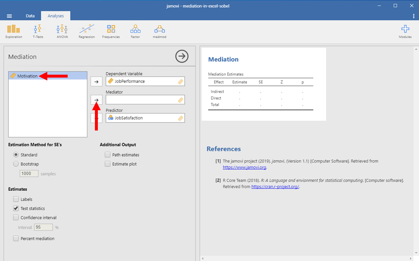Image resolution: width=419 pixels, height=261 pixels.
Task: Open the T-Tests analysis menu
Action: (x=38, y=31)
